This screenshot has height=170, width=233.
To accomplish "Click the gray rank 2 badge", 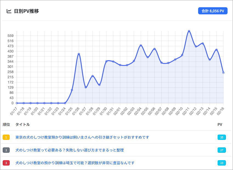I will (6, 150).
